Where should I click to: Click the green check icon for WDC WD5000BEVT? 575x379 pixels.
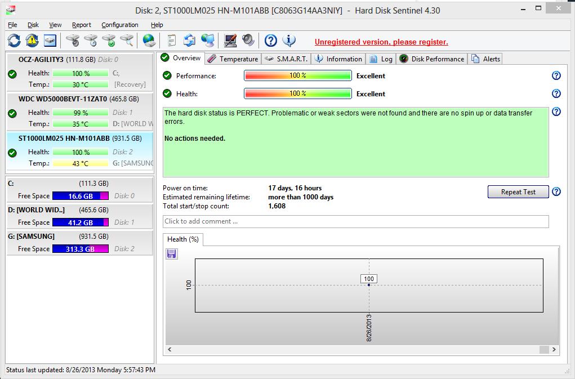[12, 113]
